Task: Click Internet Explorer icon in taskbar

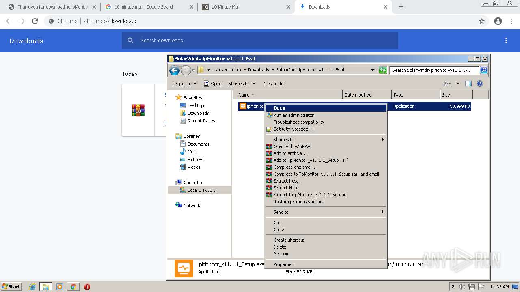Action: [x=32, y=287]
